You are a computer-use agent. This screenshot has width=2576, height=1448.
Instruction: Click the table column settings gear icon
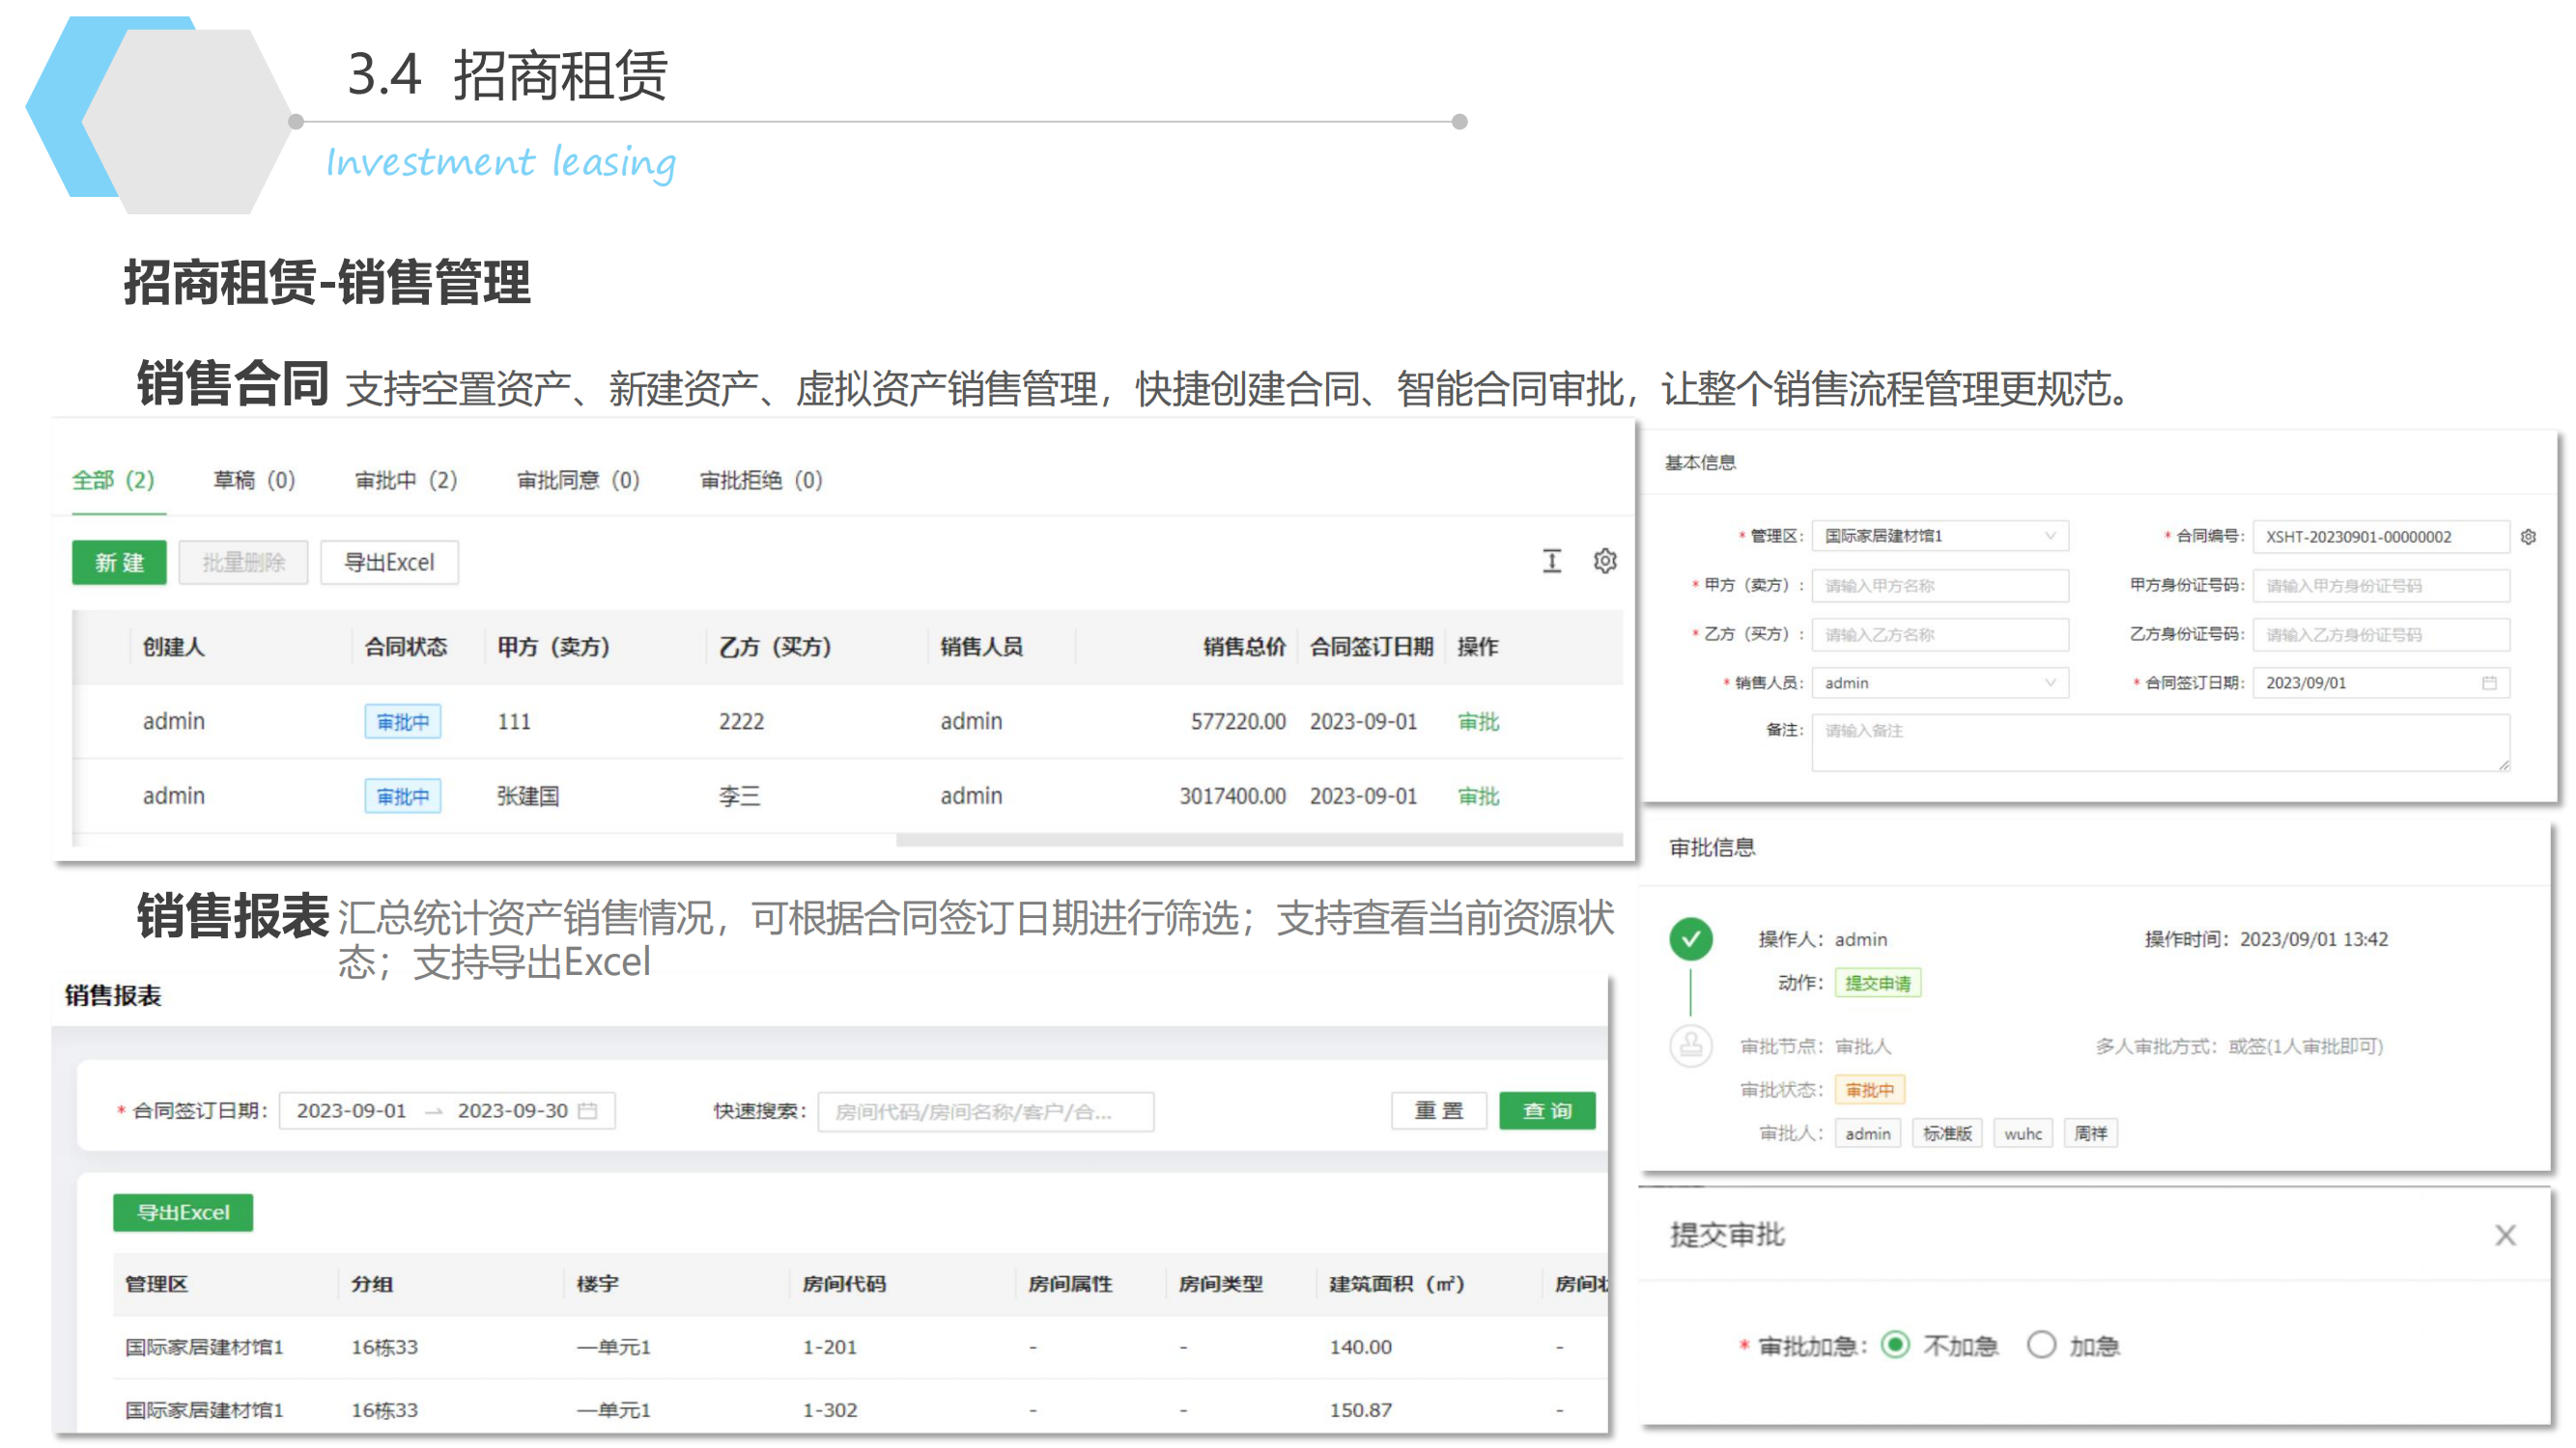coord(1604,562)
